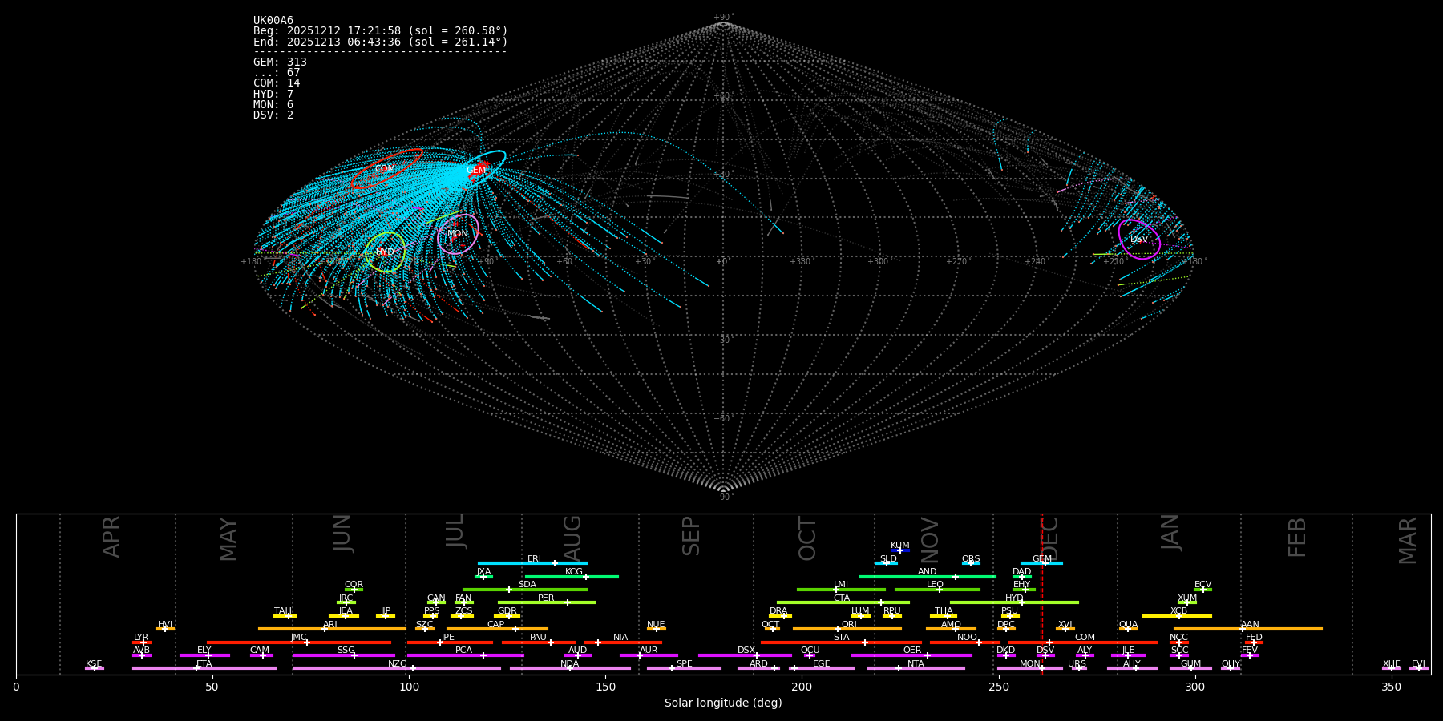Click the 350 tick on solar longitude axis
The image size is (1443, 721).
(x=1391, y=687)
